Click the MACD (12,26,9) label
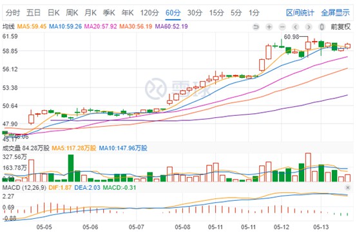The width and height of the screenshot is (357, 233). coord(24,188)
